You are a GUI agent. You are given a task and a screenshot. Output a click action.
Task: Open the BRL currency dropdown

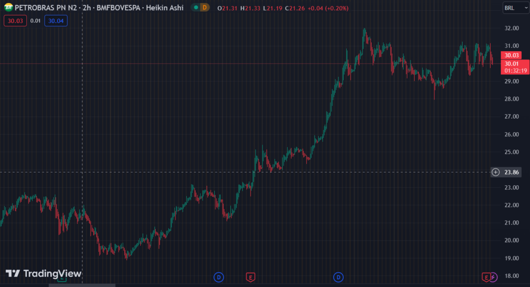pos(516,8)
